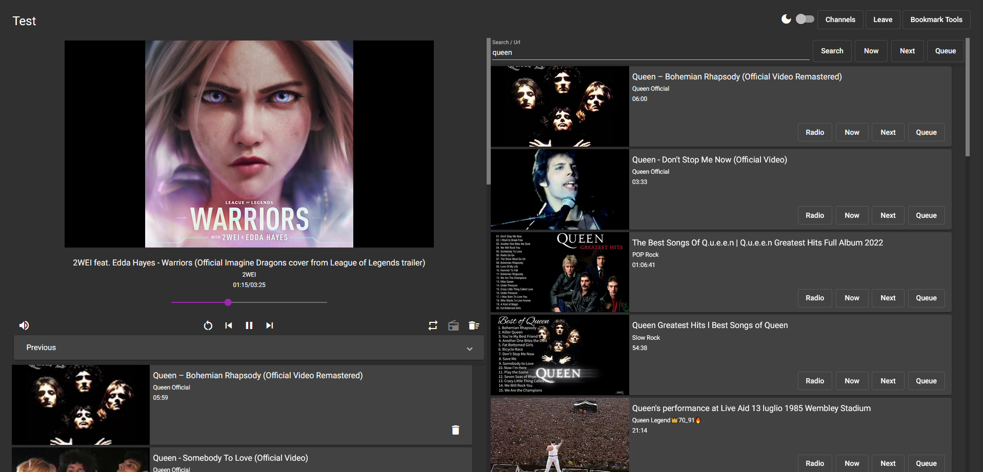Start Radio from Don't Stop Me Now
This screenshot has width=983, height=472.
[815, 215]
